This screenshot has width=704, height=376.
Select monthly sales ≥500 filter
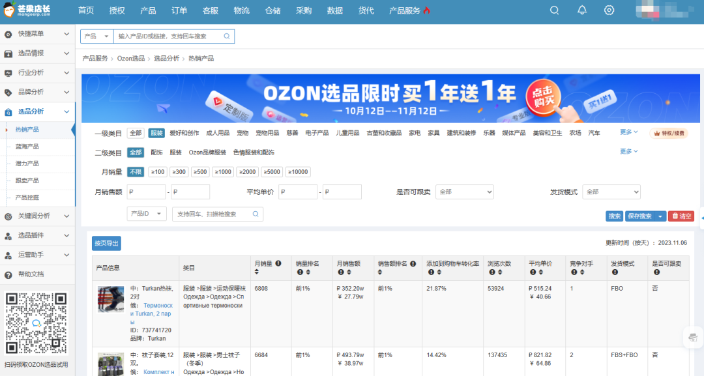[x=200, y=172]
